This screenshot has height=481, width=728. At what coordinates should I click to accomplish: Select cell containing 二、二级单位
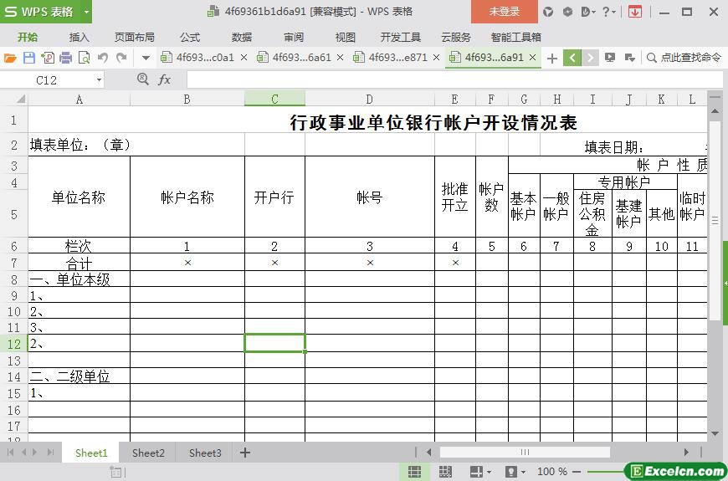tap(79, 376)
